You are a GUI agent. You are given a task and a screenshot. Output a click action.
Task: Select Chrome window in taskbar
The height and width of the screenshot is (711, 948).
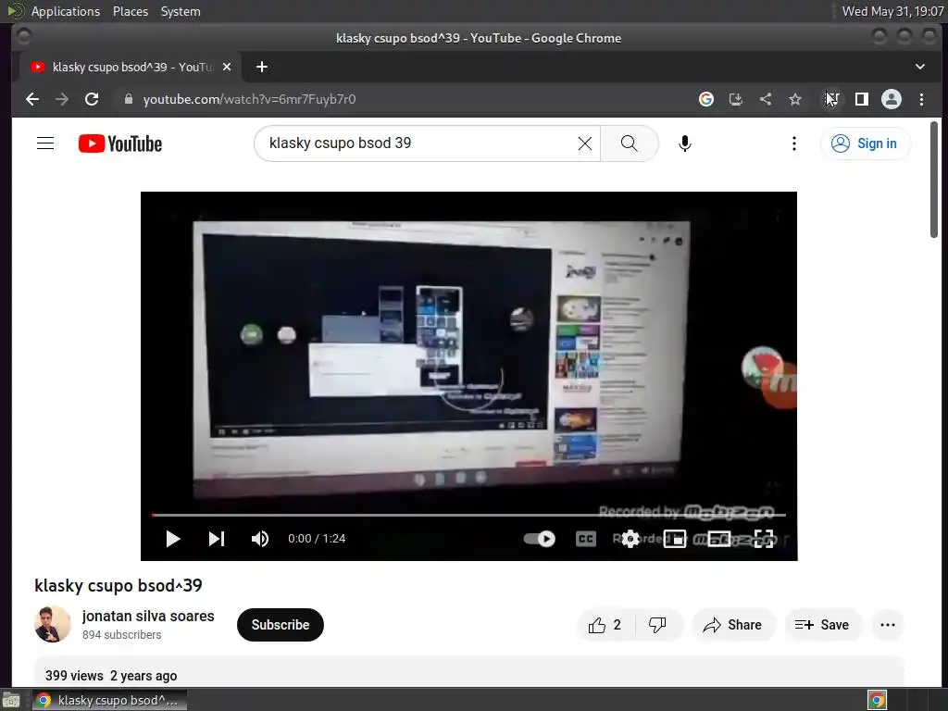click(109, 700)
